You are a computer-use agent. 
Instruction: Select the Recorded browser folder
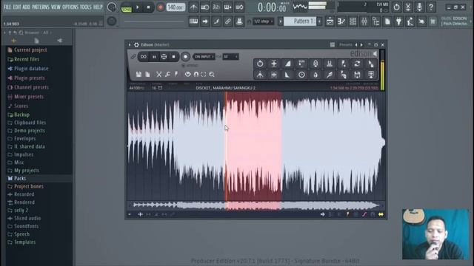24,194
